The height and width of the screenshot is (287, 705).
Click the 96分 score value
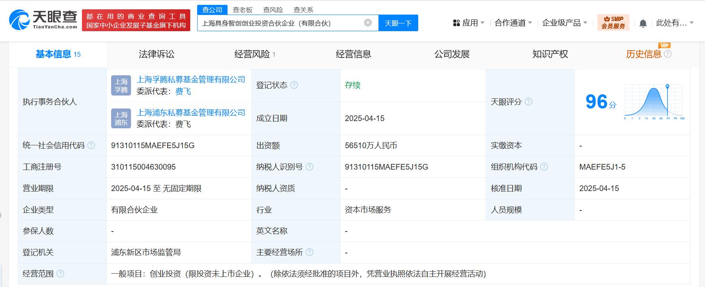[601, 102]
